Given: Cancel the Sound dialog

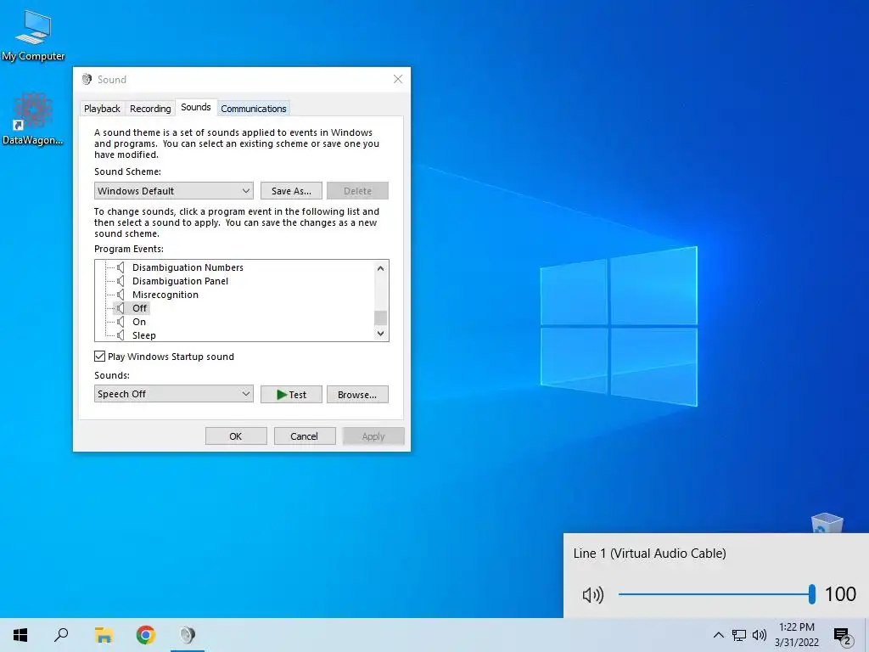Looking at the screenshot, I should click(x=305, y=436).
